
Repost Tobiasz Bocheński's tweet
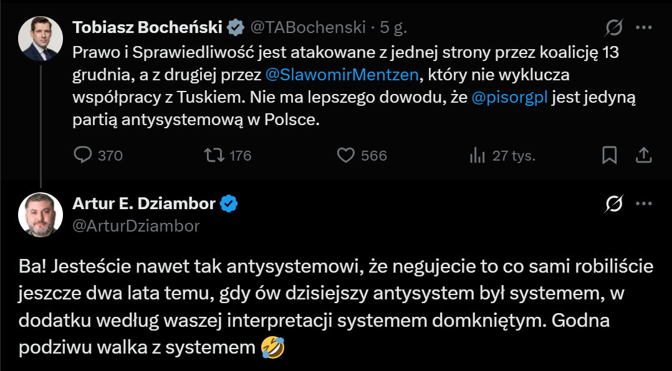pos(215,155)
